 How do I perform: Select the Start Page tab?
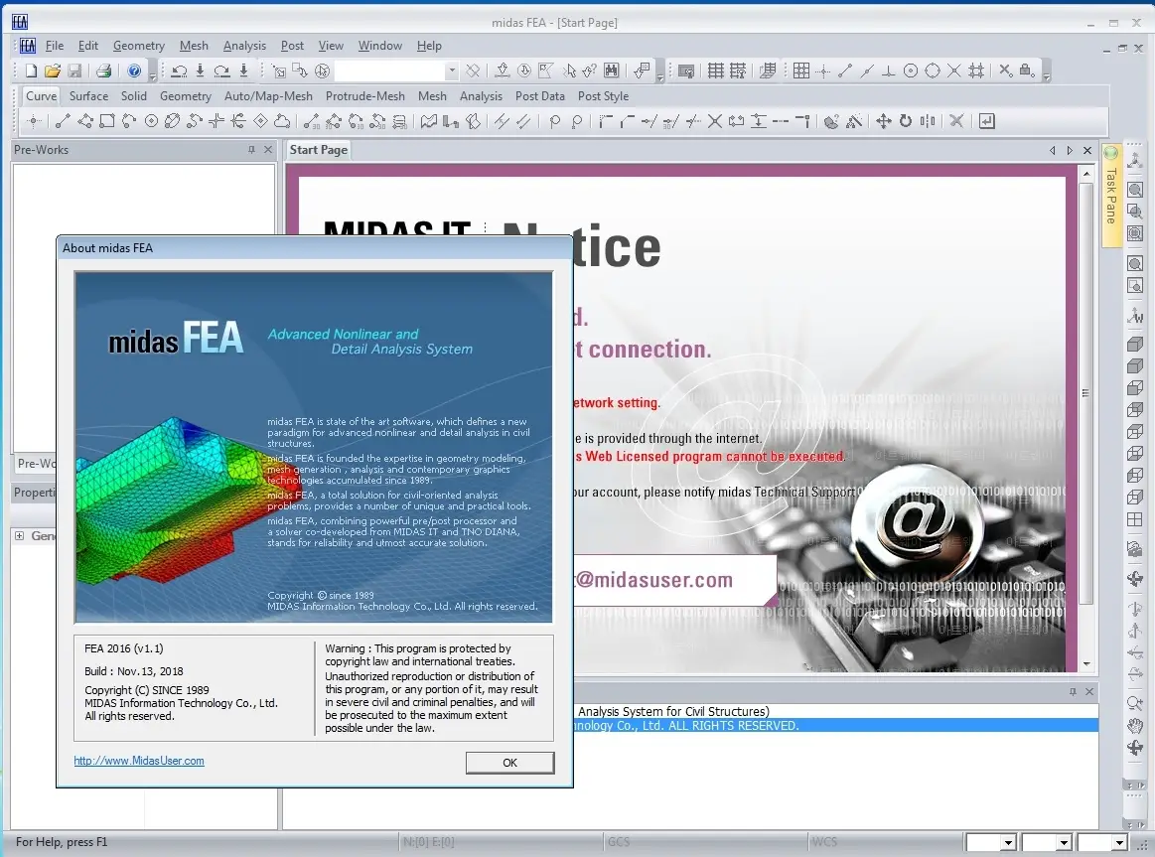[318, 150]
